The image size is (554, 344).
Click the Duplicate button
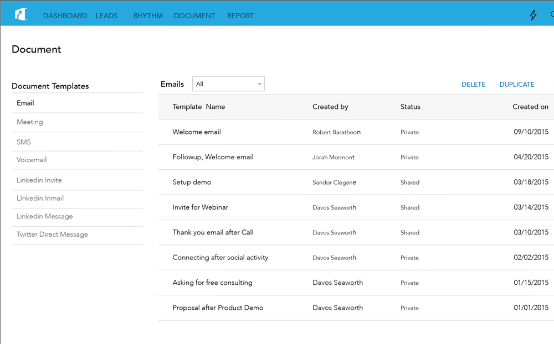(x=516, y=85)
